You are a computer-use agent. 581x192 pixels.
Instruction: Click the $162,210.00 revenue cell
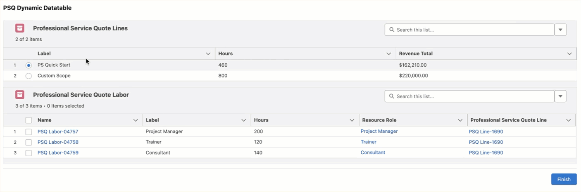pyautogui.click(x=413, y=65)
